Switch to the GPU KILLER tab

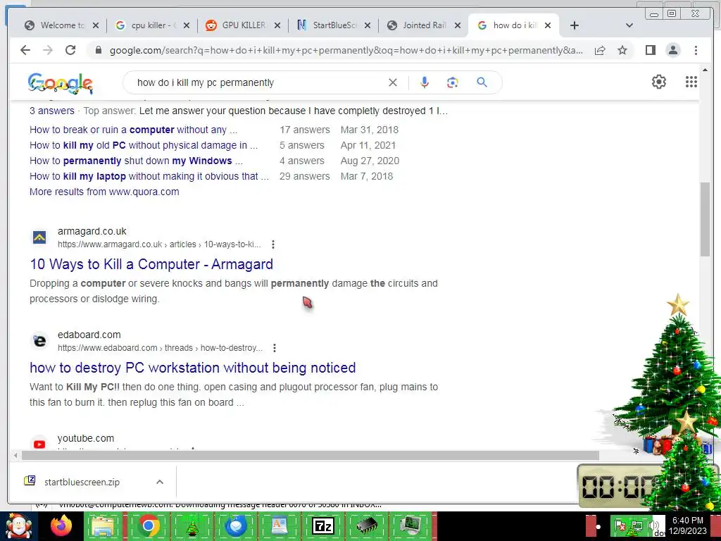pyautogui.click(x=243, y=25)
